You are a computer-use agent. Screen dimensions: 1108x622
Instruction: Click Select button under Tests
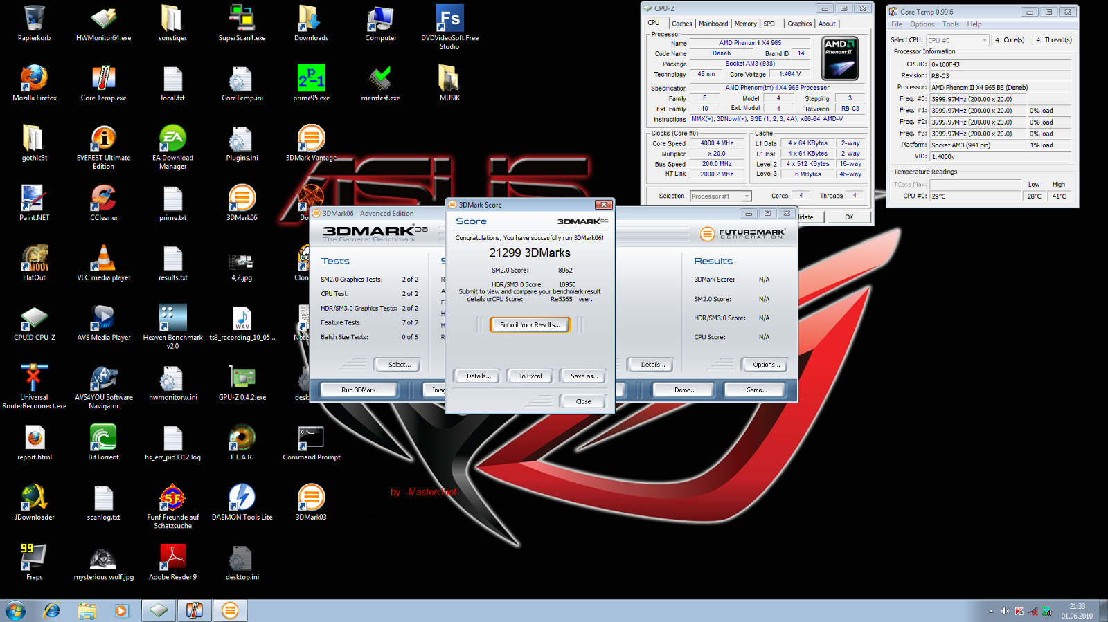point(399,365)
